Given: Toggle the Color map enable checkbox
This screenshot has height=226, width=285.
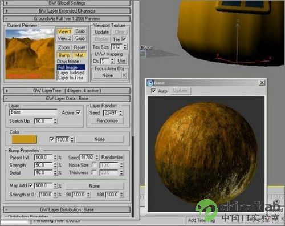Looking at the screenshot, I should [x=51, y=139].
